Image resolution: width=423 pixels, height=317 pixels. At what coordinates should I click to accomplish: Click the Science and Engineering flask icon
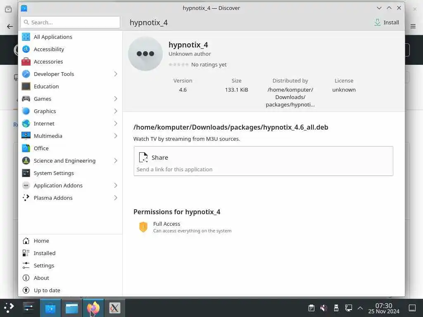pos(26,161)
